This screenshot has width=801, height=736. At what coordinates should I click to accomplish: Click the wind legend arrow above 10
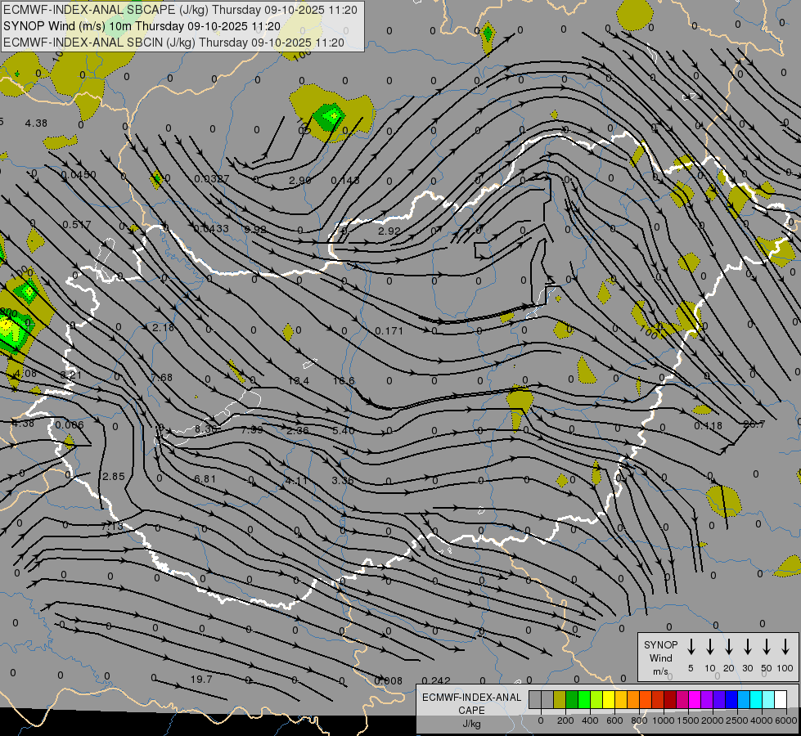click(x=710, y=647)
